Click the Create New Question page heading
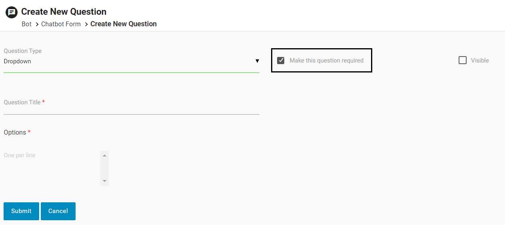Image resolution: width=505 pixels, height=225 pixels. tap(64, 12)
